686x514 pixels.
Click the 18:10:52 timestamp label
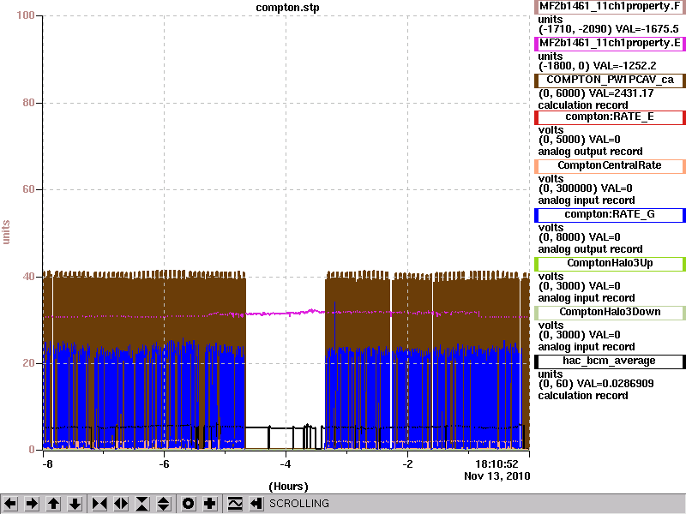pos(496,463)
